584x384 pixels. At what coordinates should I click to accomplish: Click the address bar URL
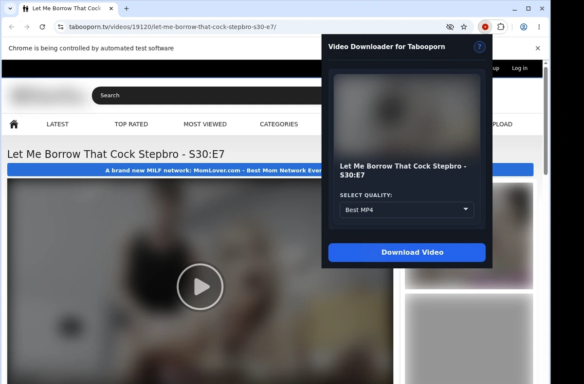click(173, 27)
